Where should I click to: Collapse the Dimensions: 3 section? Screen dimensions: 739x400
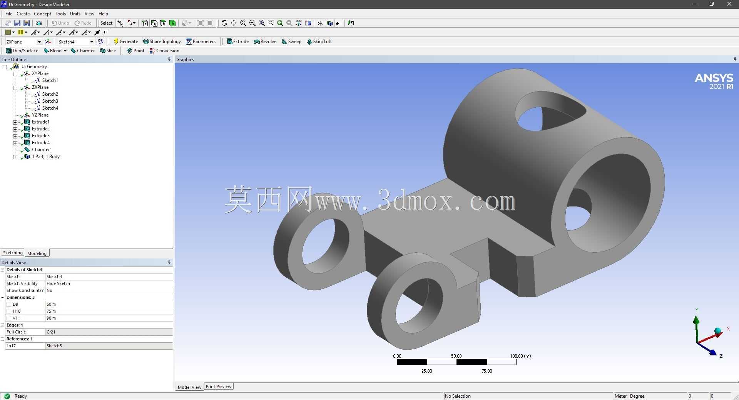pyautogui.click(x=3, y=297)
